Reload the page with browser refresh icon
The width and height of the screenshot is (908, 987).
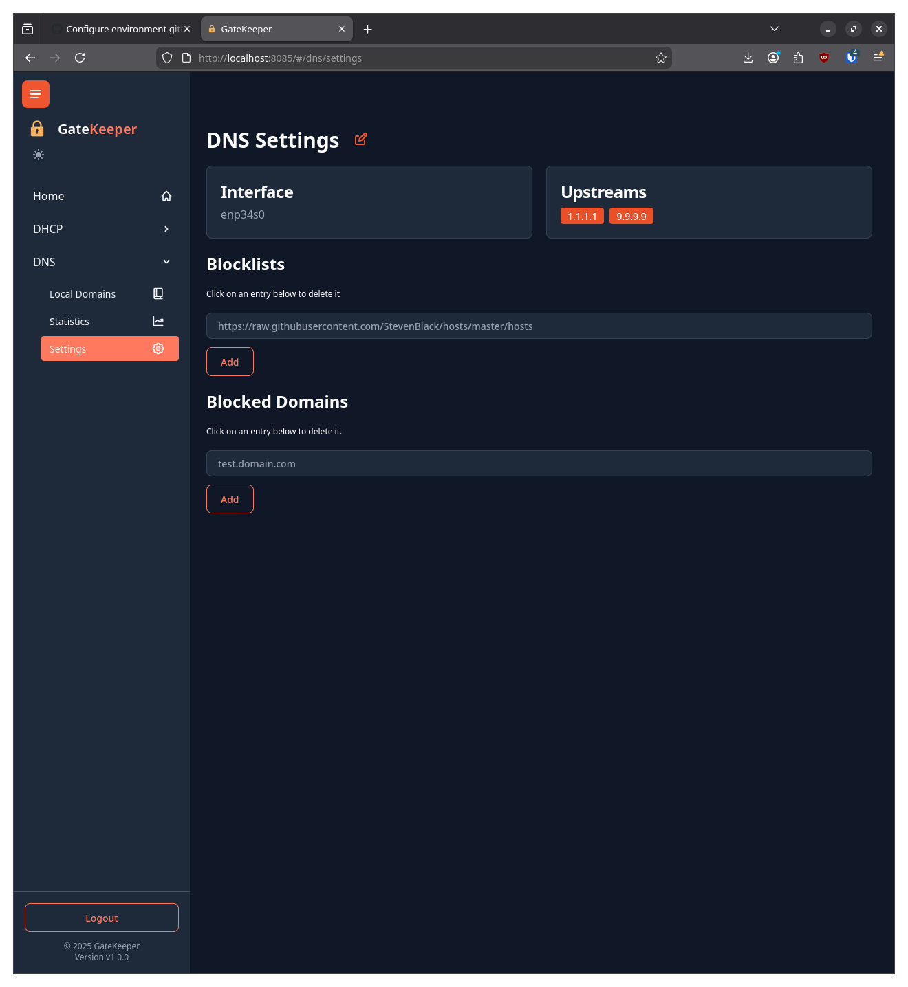(x=80, y=58)
